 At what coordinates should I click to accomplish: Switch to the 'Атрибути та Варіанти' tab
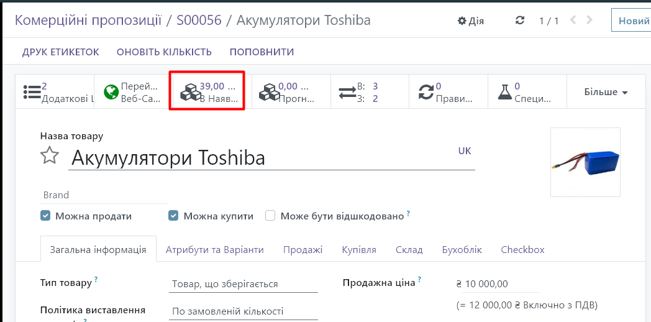214,249
